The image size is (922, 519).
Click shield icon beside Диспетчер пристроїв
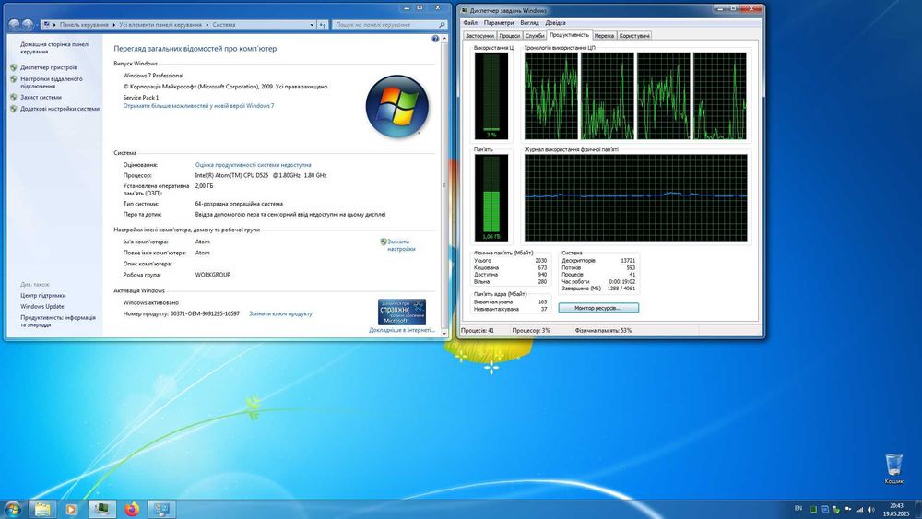click(14, 67)
